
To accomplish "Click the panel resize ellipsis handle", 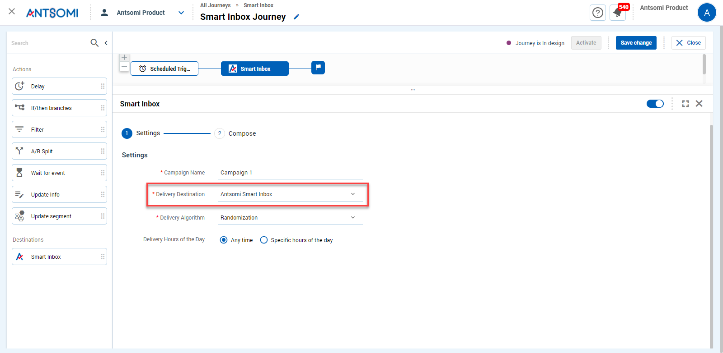I will click(x=413, y=90).
